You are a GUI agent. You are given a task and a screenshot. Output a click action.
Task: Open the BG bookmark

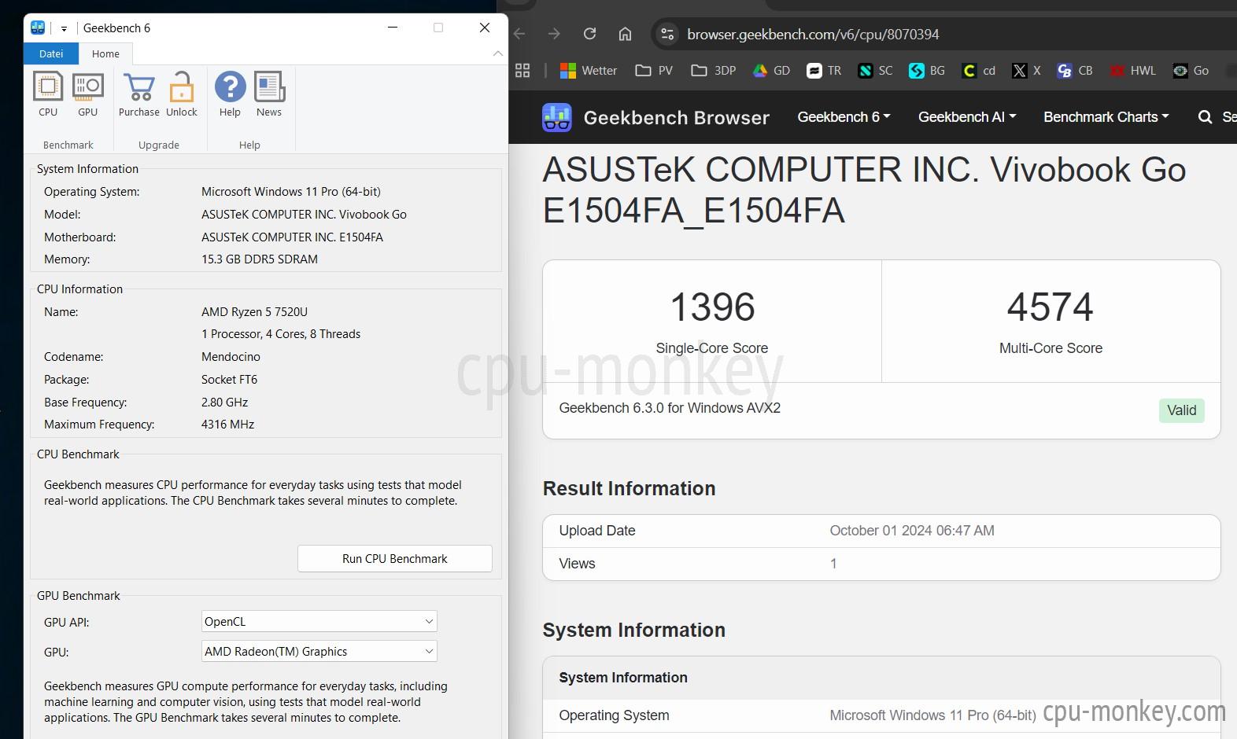coord(927,70)
